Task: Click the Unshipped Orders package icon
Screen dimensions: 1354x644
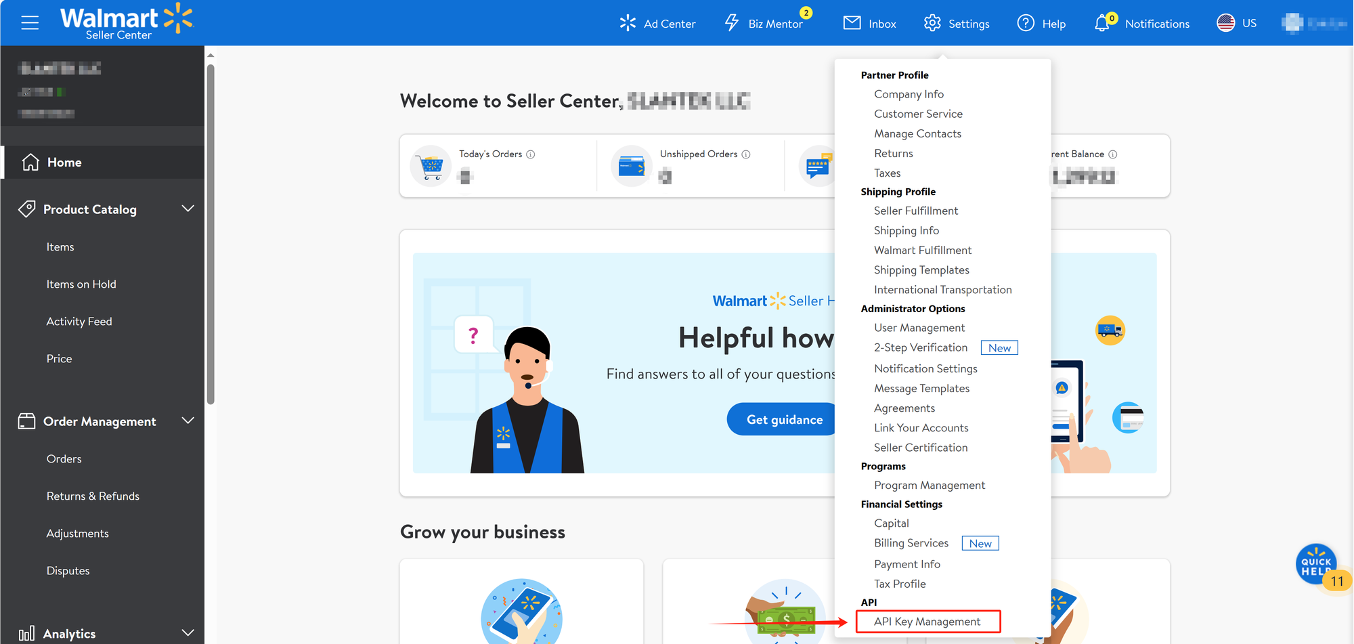Action: (632, 166)
